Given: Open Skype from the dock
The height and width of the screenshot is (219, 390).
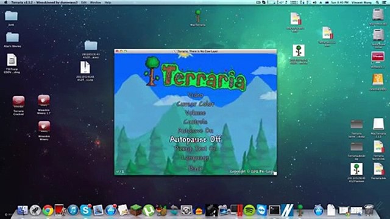Looking at the screenshot, I should click(x=85, y=210).
